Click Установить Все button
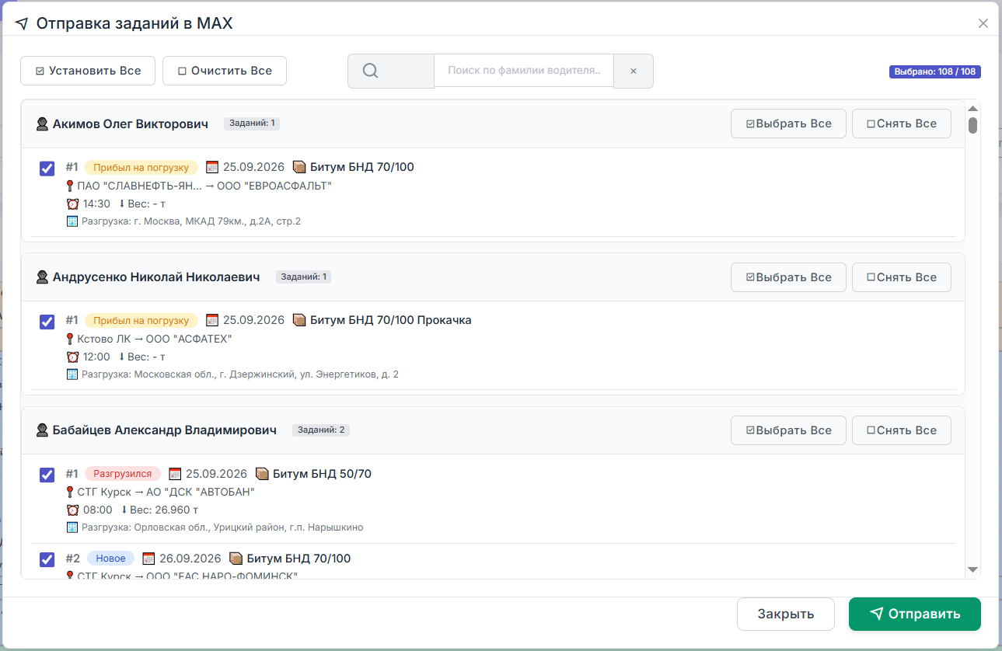The height and width of the screenshot is (651, 1002). 88,71
